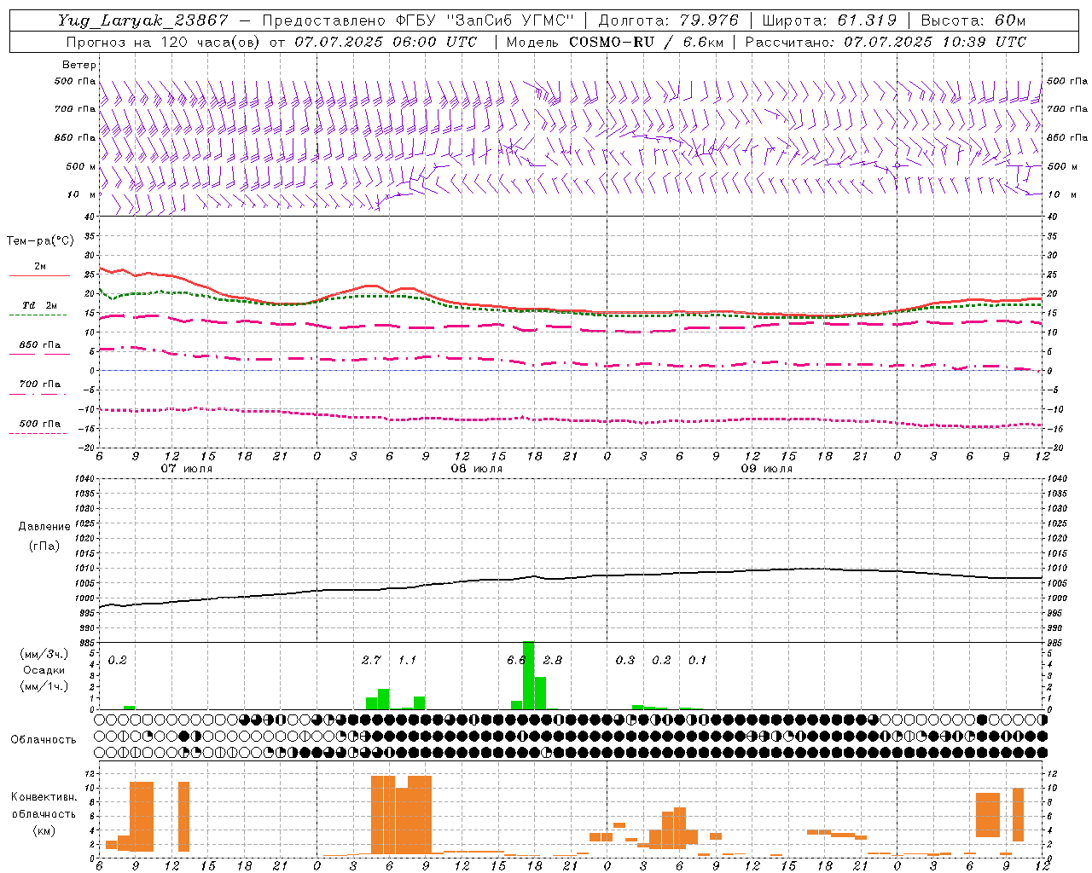
Task: Select the (мм/3ч.) precipitation unit label
Action: 44,654
